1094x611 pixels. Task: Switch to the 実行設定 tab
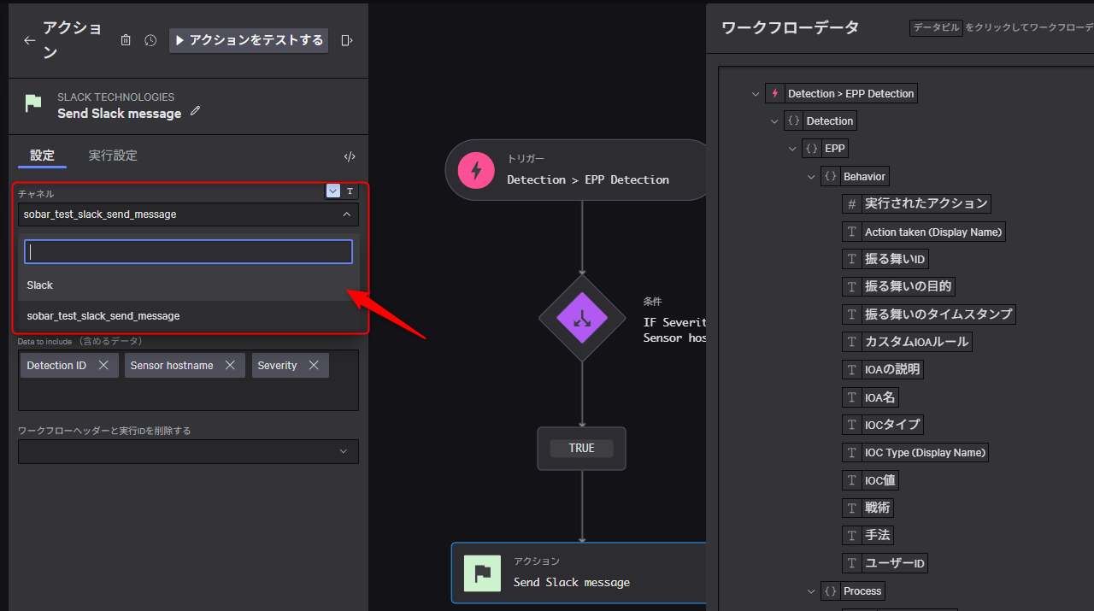113,156
